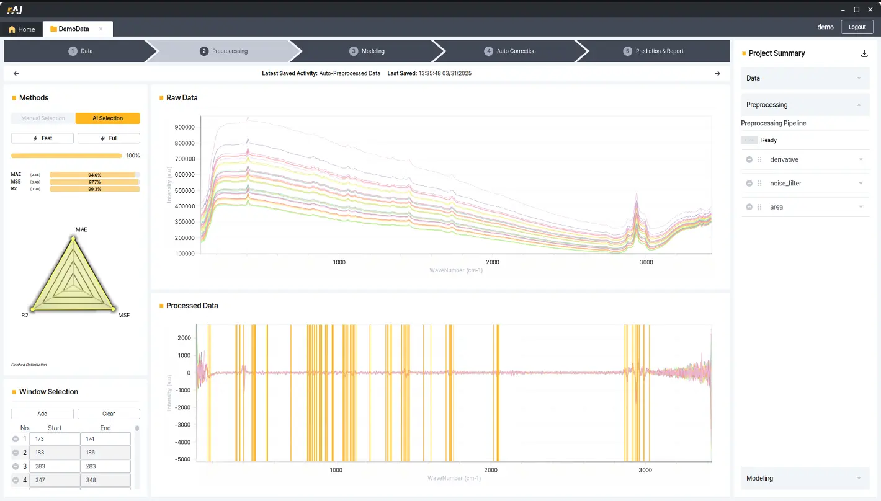Image resolution: width=881 pixels, height=501 pixels.
Task: Click the R2 score bar
Action: point(94,188)
